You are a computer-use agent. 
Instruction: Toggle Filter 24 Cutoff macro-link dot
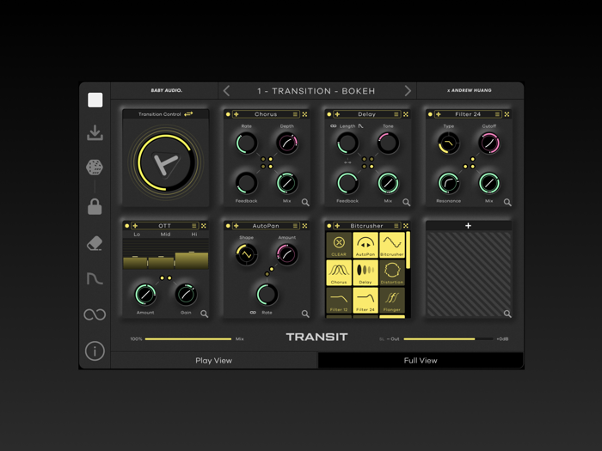[x=473, y=159]
